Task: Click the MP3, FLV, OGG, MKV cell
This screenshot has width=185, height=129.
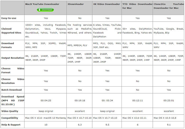Action: pos(107,45)
